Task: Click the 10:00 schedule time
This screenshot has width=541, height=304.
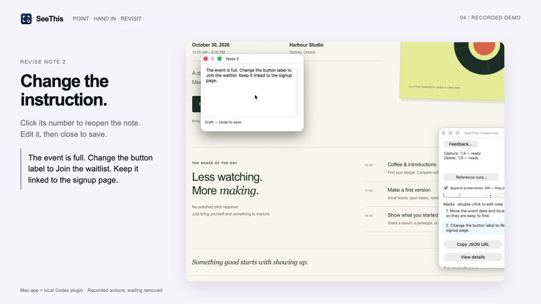Action: (368, 165)
